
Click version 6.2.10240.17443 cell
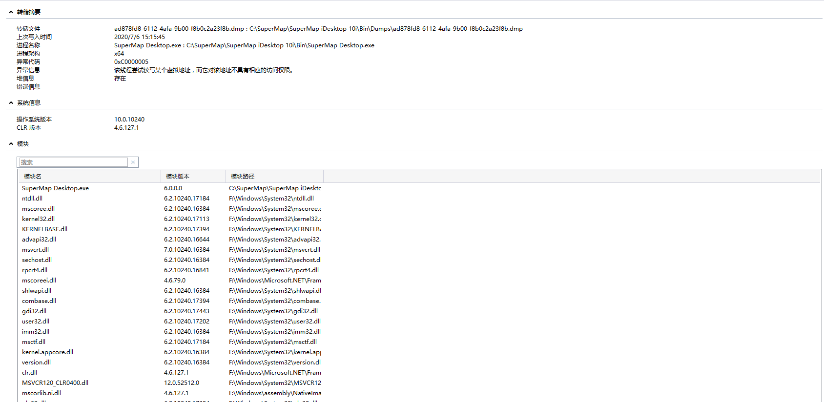click(186, 311)
